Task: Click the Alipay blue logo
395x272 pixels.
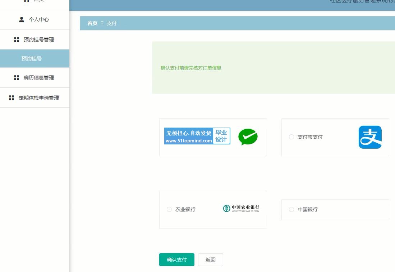Action: pyautogui.click(x=370, y=137)
